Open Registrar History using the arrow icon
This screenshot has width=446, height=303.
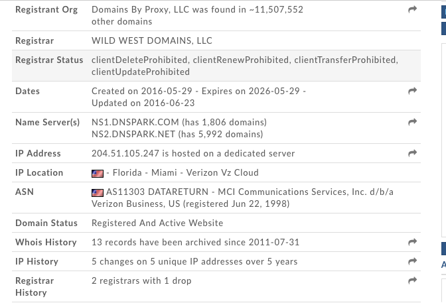[412, 280]
